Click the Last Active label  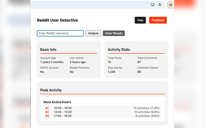77,58
